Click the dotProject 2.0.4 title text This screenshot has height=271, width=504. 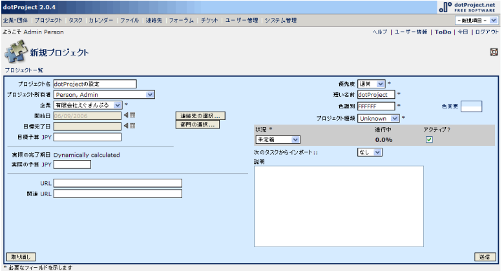tap(29, 7)
